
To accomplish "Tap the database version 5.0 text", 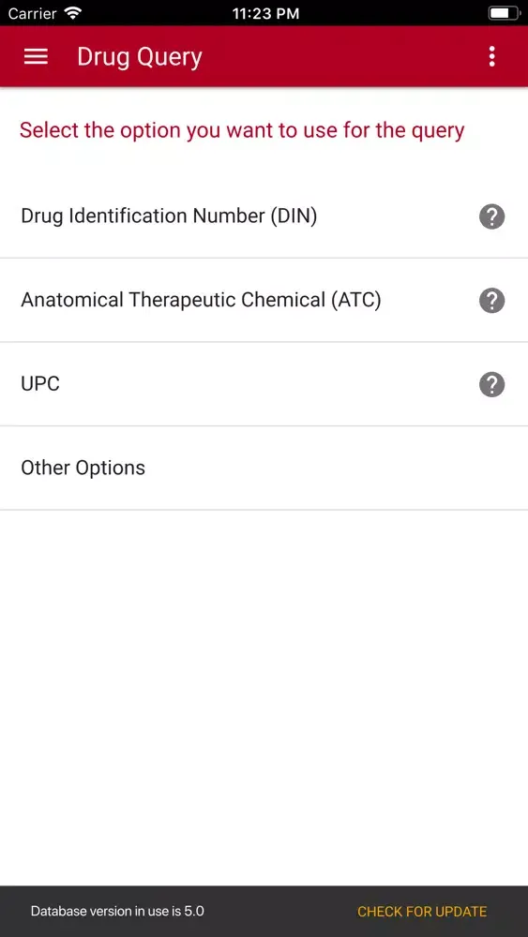I will [x=117, y=912].
